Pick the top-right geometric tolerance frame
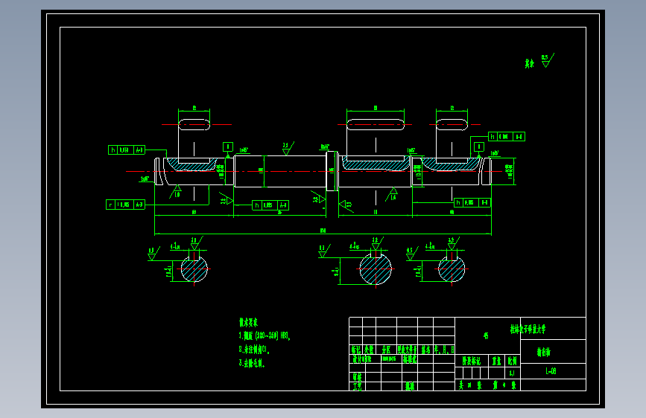The image size is (646, 418). (x=507, y=137)
